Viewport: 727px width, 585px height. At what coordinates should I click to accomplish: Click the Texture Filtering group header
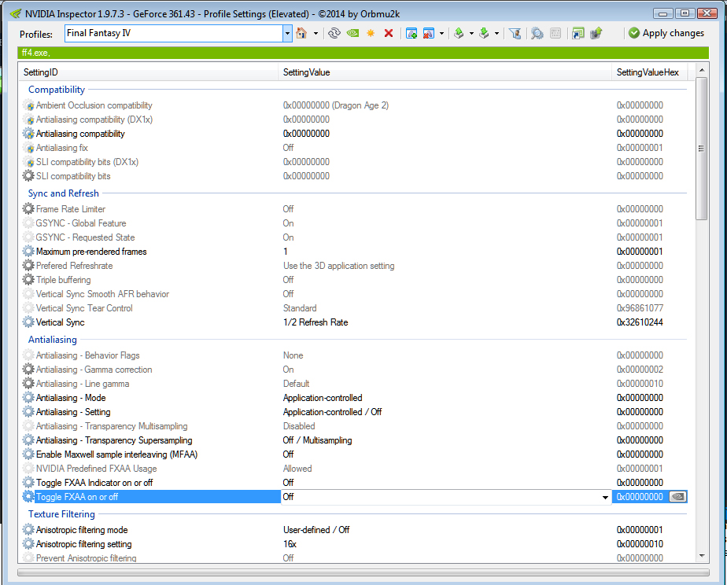(61, 514)
